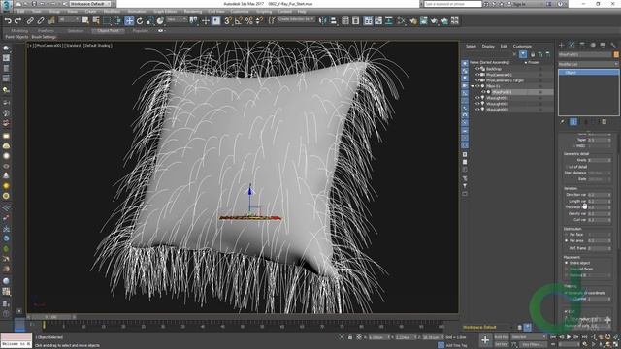Screen dimensions: 621x349
Task: Click the Play Animation button
Action: coord(569,337)
